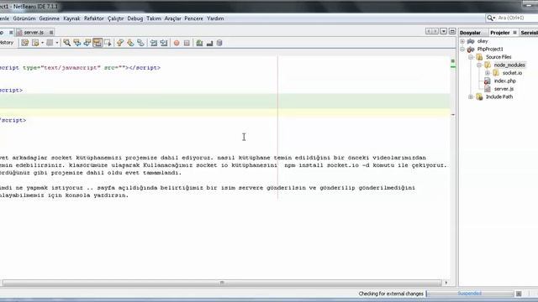The width and height of the screenshot is (538, 302).
Task: Select the socket.io folder label
Action: coord(512,73)
